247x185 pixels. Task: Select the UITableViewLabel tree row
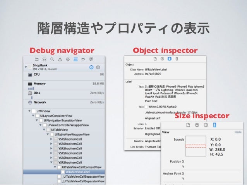click(x=64, y=172)
